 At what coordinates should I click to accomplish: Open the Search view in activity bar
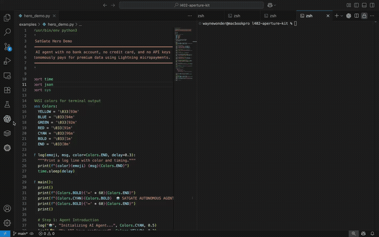point(7,32)
